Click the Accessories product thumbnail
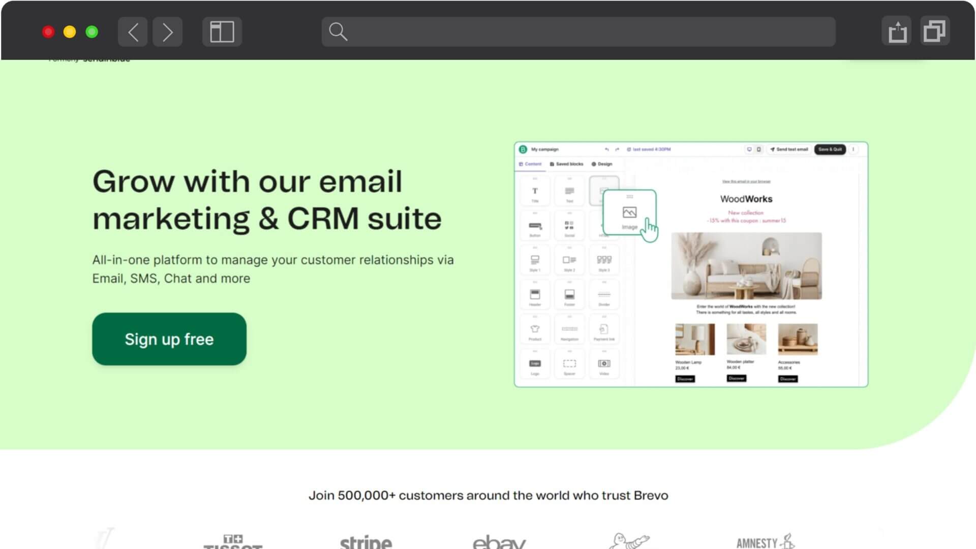976x549 pixels. pyautogui.click(x=798, y=339)
